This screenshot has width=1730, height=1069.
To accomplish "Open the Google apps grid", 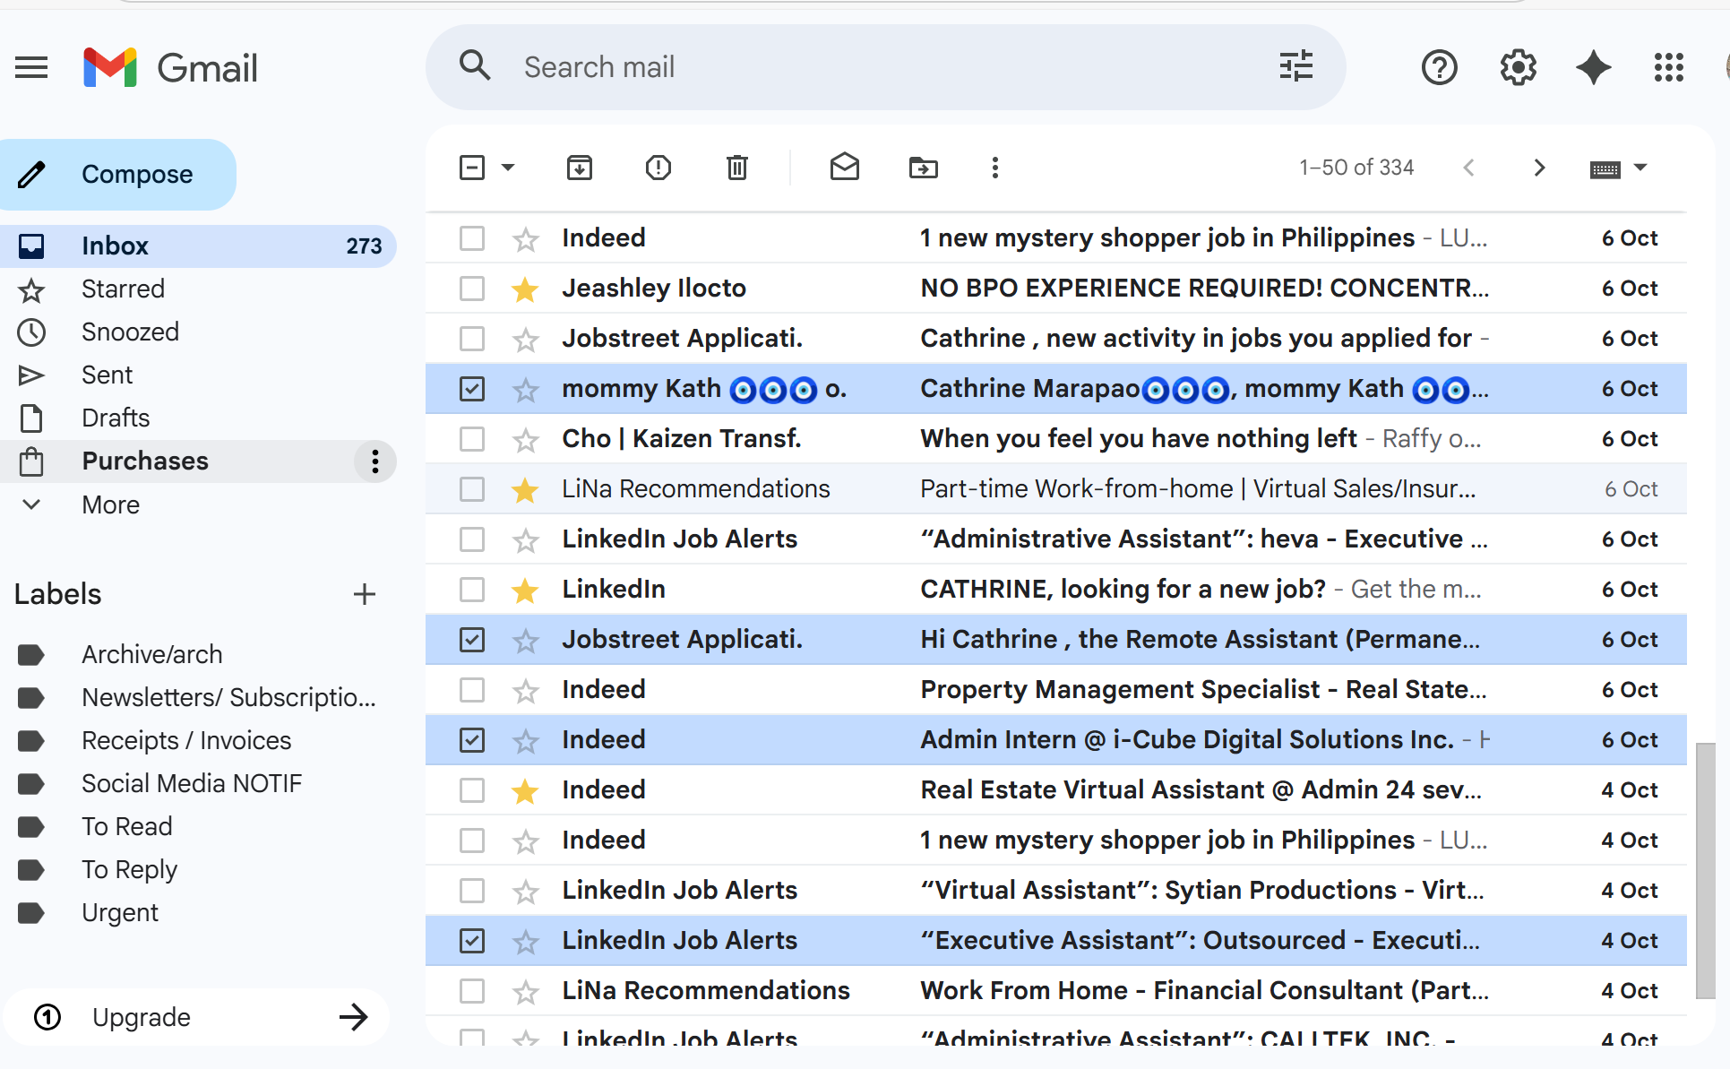I will 1668,68.
